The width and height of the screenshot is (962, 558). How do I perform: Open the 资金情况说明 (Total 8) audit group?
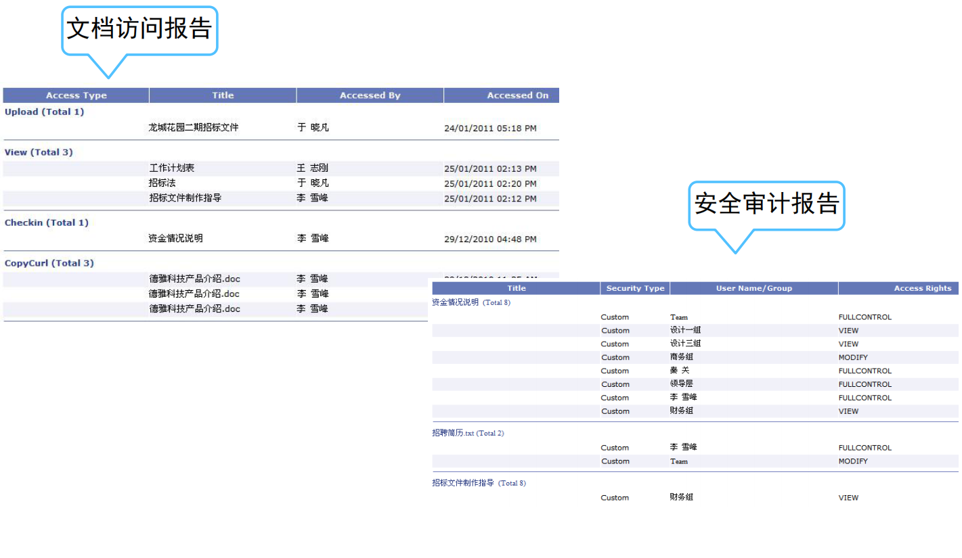[x=471, y=303]
